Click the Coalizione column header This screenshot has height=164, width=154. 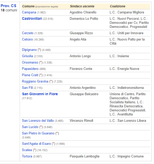(118, 6)
